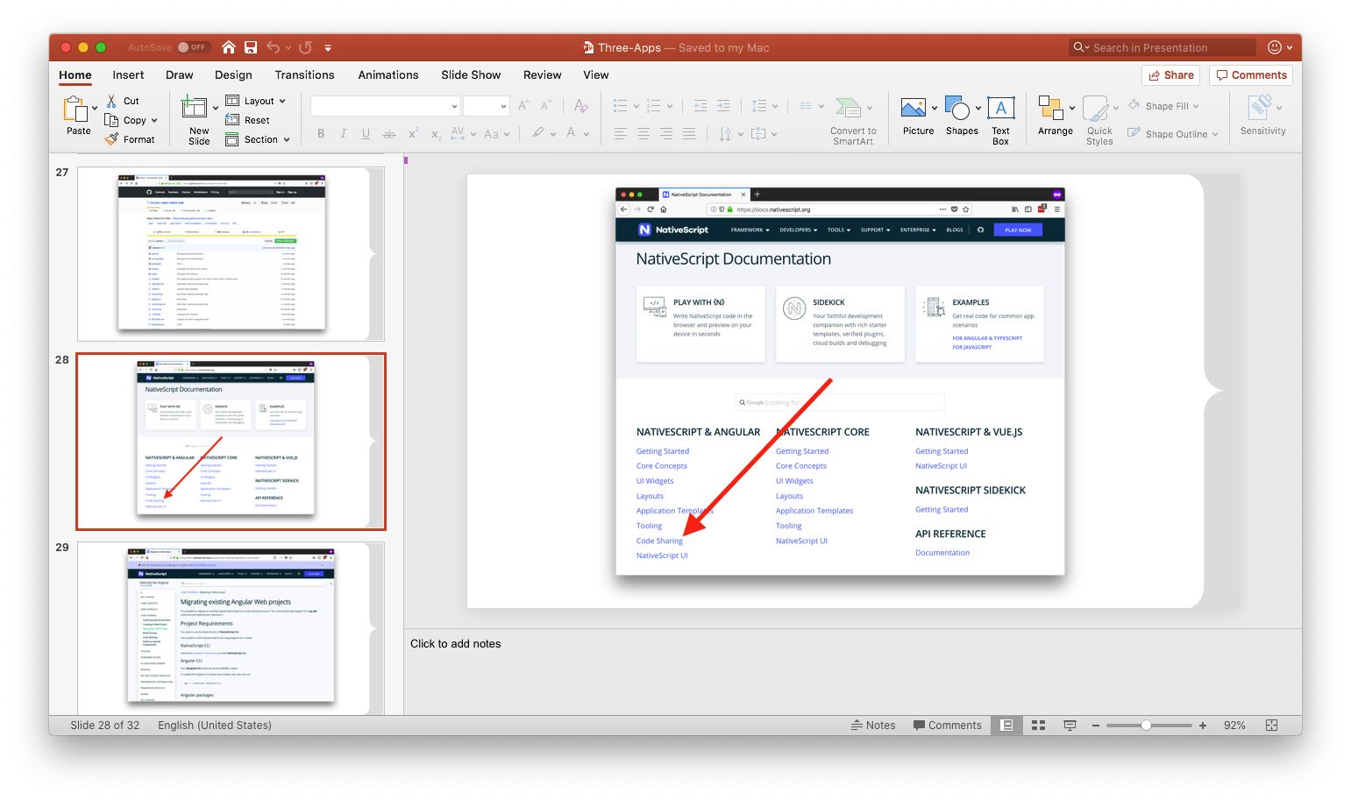Insert a New Slide
Screen dimensions: 1351x800
[x=195, y=108]
